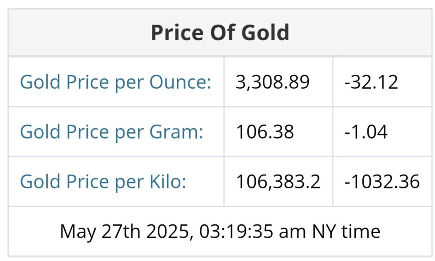
Task: Open the Gold Price per Gram link
Action: pyautogui.click(x=111, y=132)
